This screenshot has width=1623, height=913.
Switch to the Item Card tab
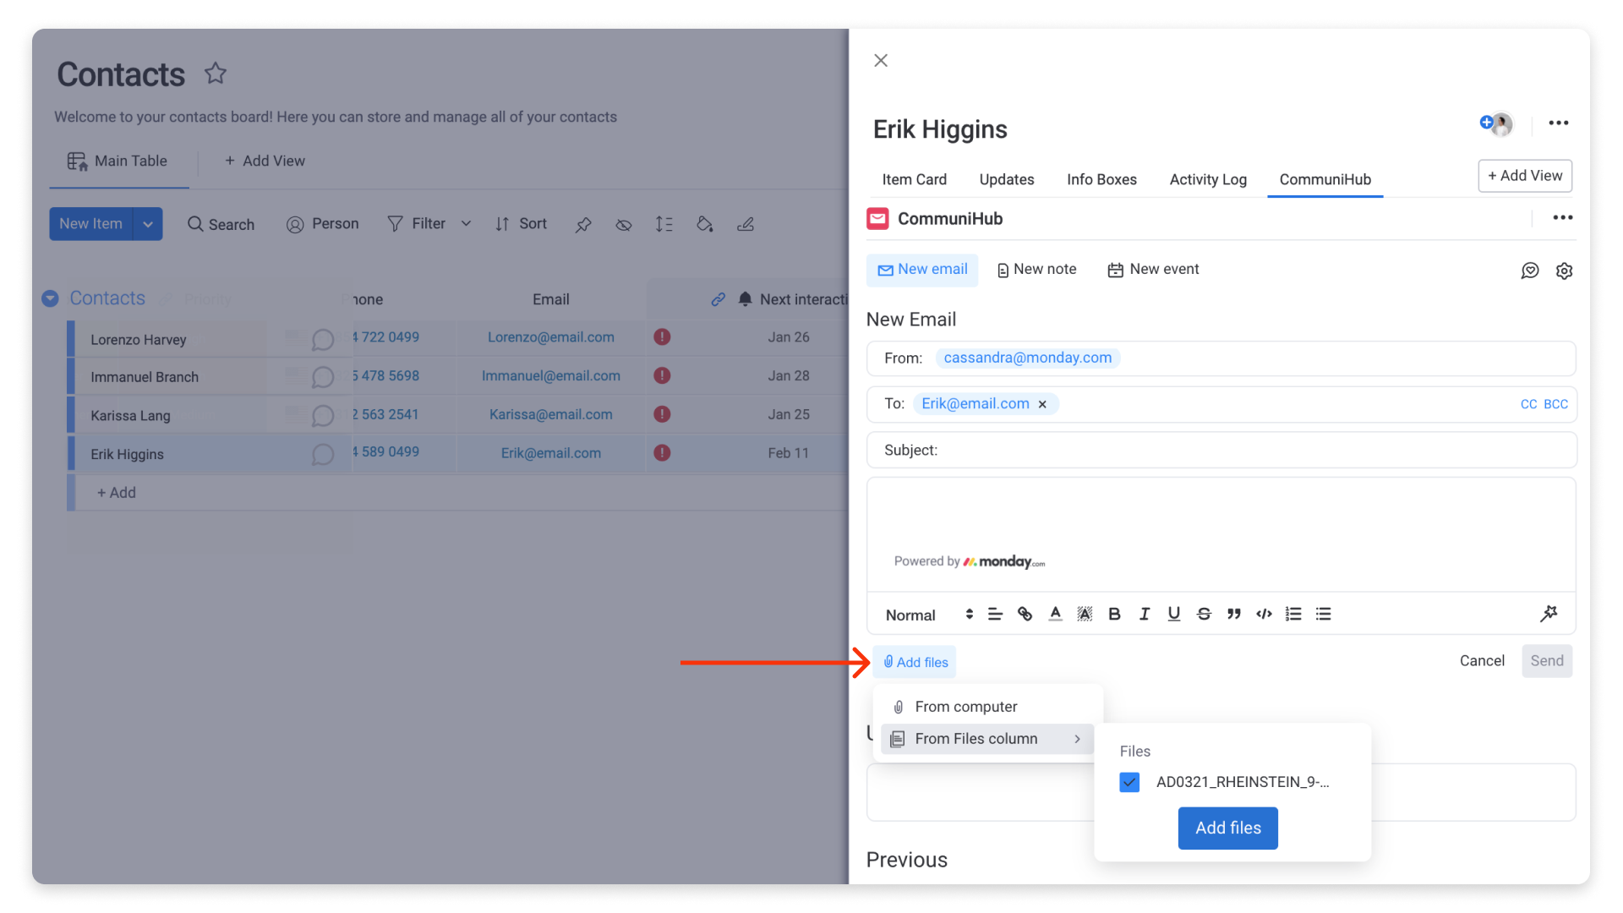(914, 179)
